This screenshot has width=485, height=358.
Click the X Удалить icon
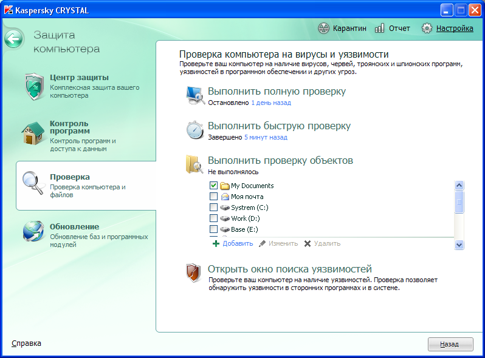tap(308, 244)
